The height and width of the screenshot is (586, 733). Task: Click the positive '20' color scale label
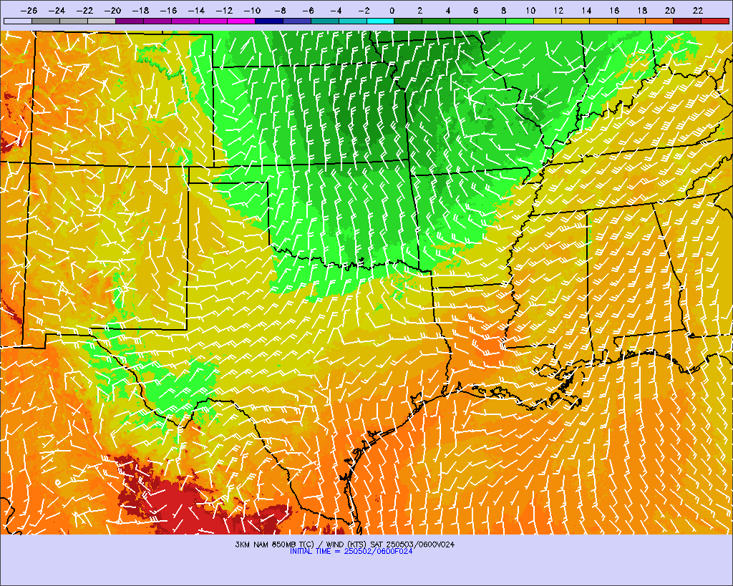coord(670,11)
